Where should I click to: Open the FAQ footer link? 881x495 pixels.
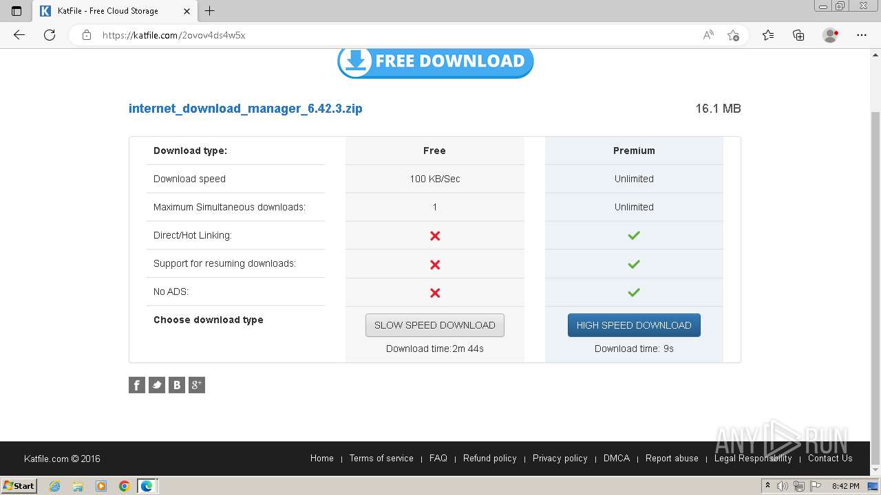click(438, 458)
